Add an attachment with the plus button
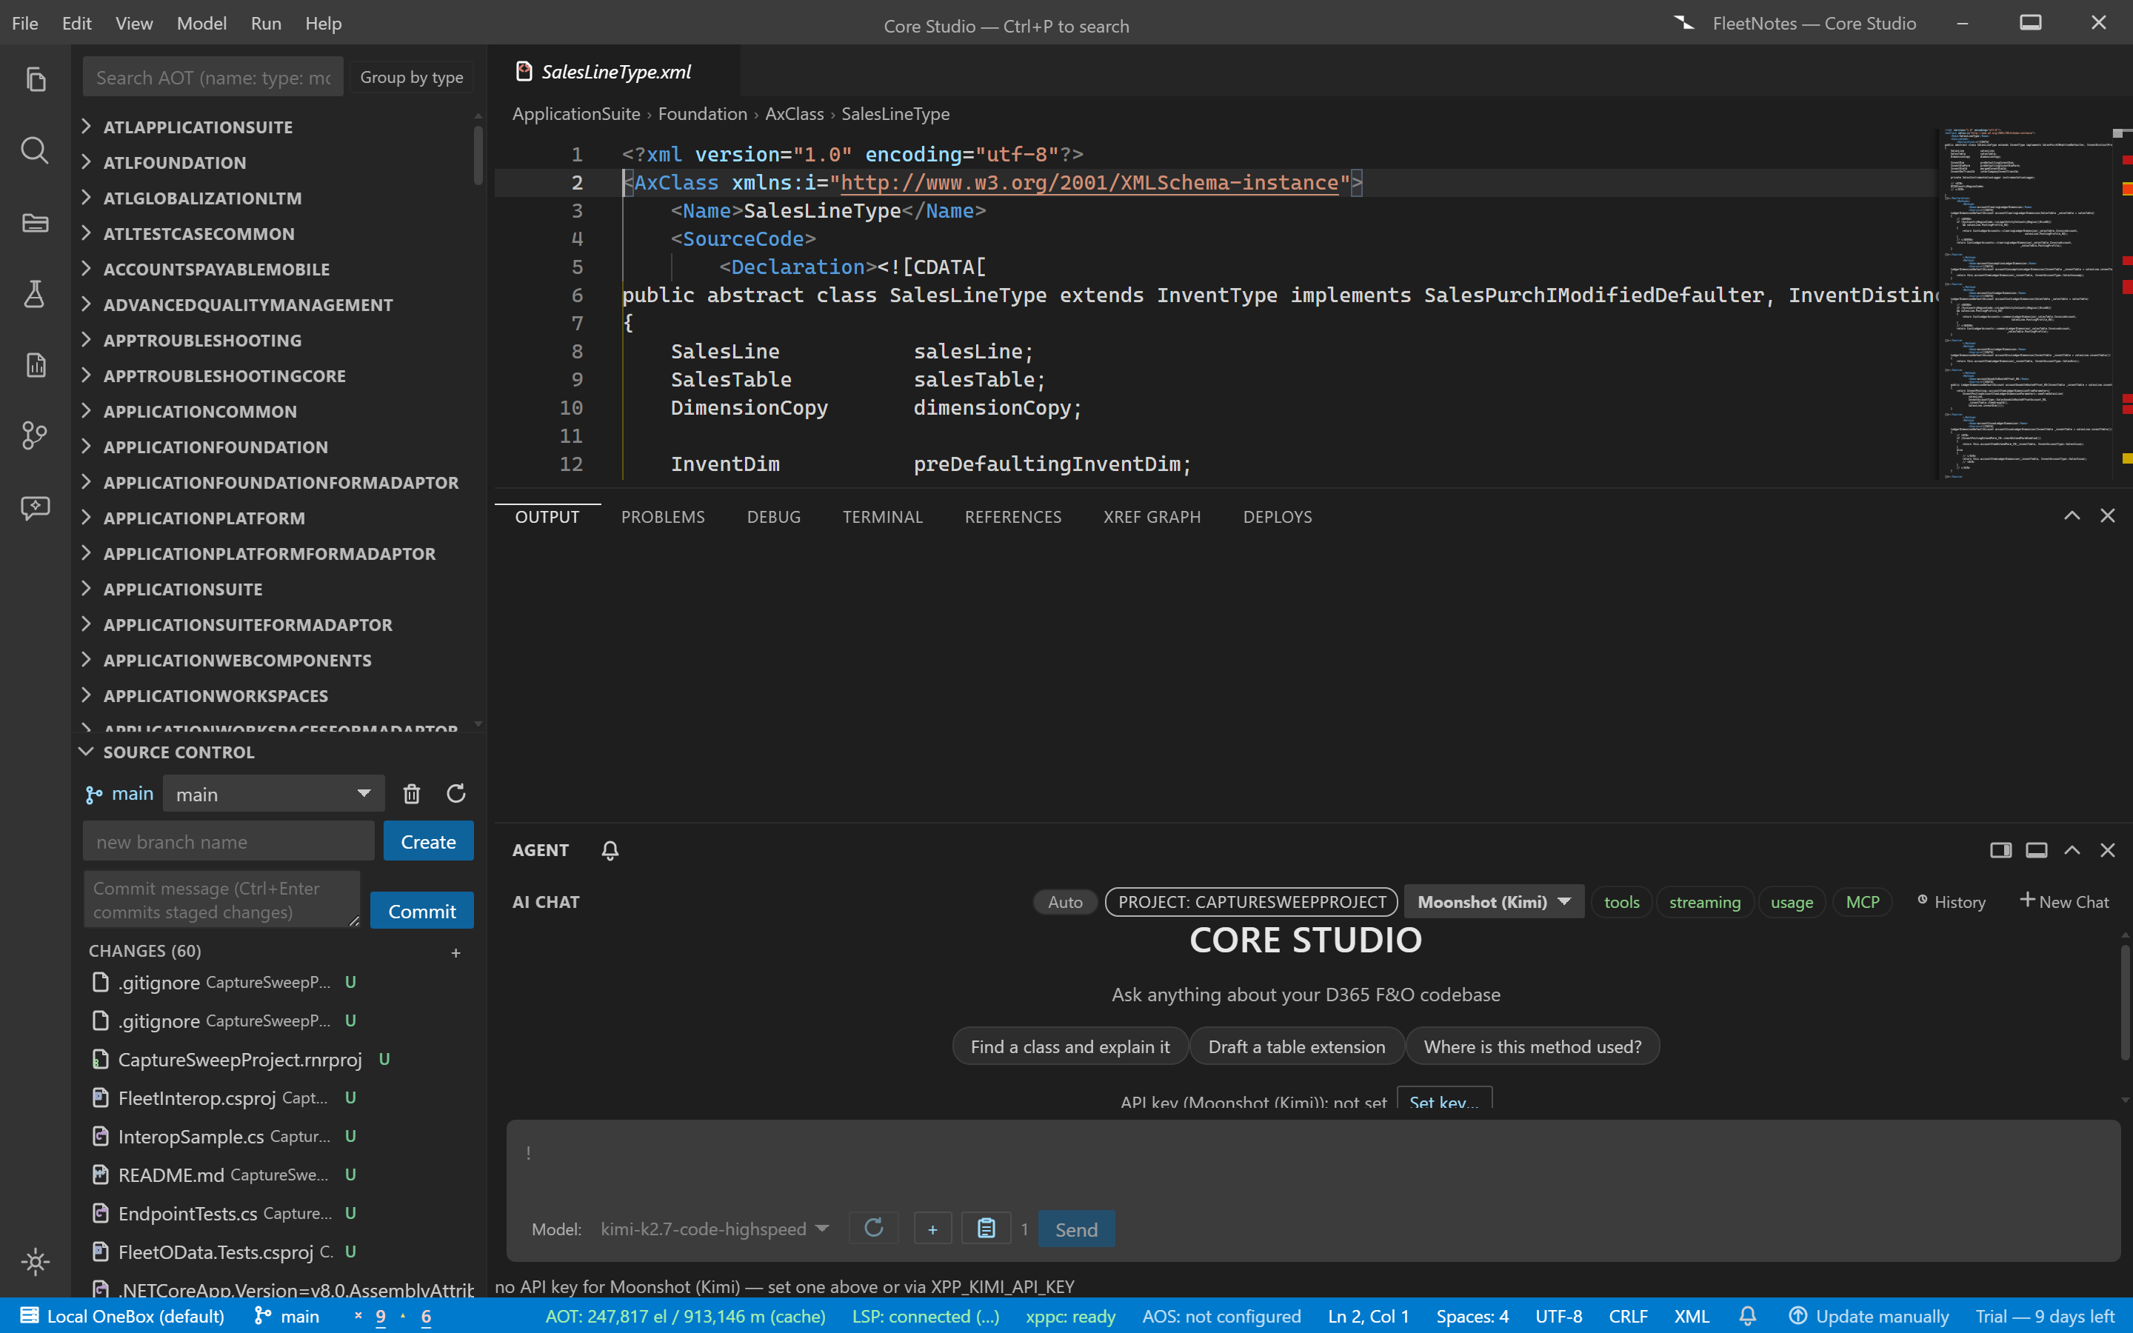This screenshot has height=1333, width=2133. tap(932, 1228)
